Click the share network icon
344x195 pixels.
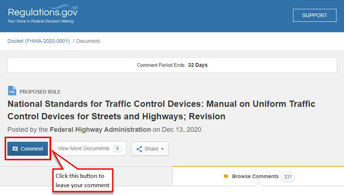(x=139, y=149)
